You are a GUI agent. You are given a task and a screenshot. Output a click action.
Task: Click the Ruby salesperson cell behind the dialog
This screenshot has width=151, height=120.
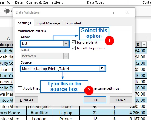6,63
